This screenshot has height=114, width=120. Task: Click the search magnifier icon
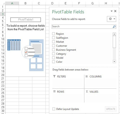[114, 27]
